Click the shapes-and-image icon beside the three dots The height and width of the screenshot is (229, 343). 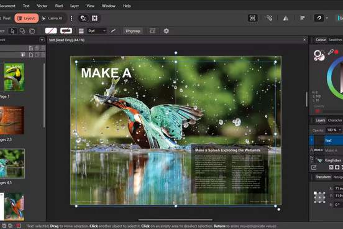(83, 18)
